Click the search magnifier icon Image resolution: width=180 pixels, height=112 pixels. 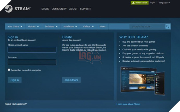[168, 27]
